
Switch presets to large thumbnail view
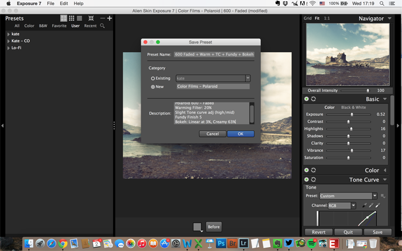[x=64, y=18]
